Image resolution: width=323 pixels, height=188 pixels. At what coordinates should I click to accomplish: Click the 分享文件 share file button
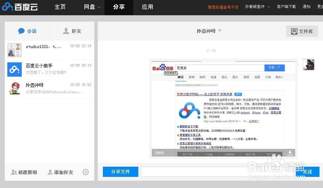pyautogui.click(x=120, y=172)
